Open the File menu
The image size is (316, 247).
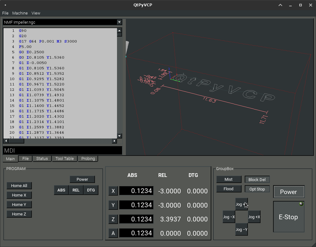click(5, 13)
